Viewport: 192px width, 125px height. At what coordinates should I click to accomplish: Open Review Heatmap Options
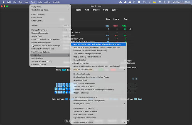[50, 42]
